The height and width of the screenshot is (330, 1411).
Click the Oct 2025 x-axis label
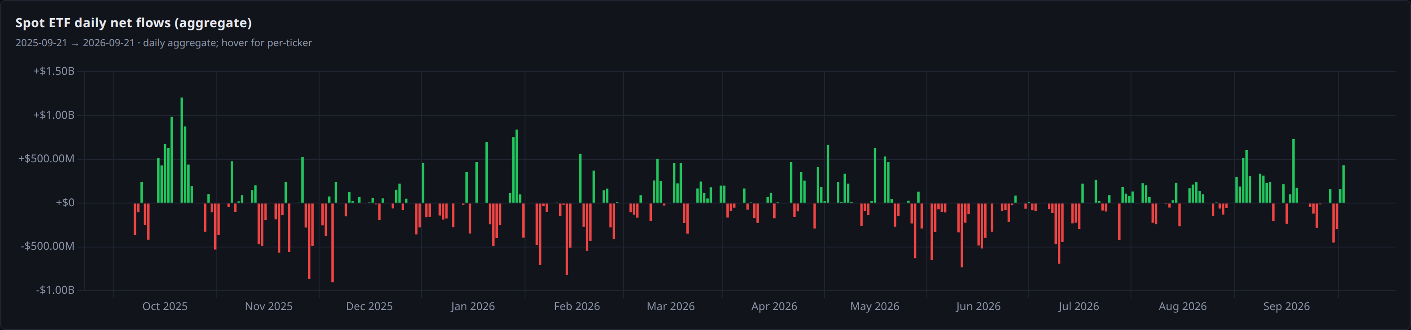click(165, 306)
